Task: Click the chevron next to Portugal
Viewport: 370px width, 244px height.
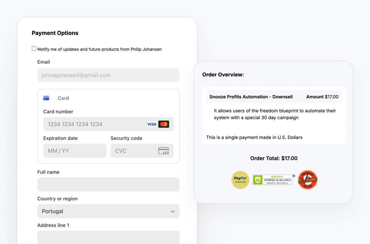Action: tap(172, 211)
